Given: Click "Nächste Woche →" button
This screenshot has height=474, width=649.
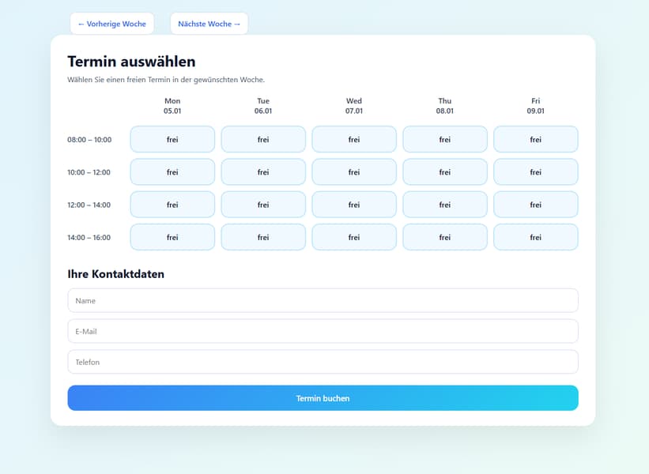Looking at the screenshot, I should pyautogui.click(x=209, y=24).
